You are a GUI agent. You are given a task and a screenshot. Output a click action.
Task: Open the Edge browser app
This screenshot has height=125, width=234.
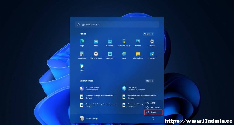82,43
